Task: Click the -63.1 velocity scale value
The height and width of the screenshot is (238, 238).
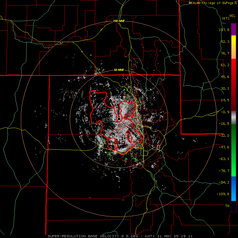Action: (x=224, y=159)
